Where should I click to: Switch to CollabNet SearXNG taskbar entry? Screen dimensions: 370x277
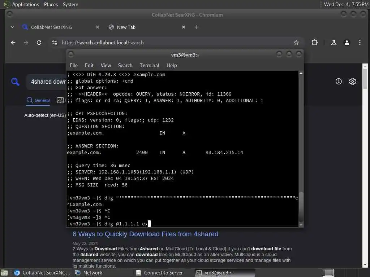pos(42,273)
